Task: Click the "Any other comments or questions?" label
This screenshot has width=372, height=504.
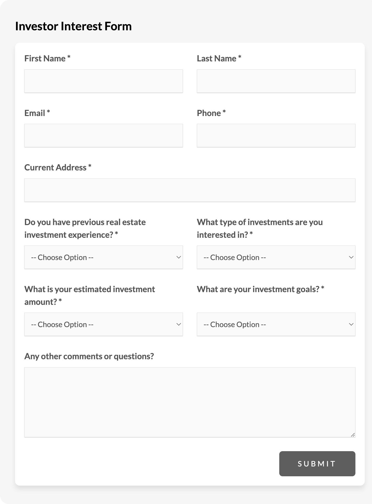Action: (89, 356)
